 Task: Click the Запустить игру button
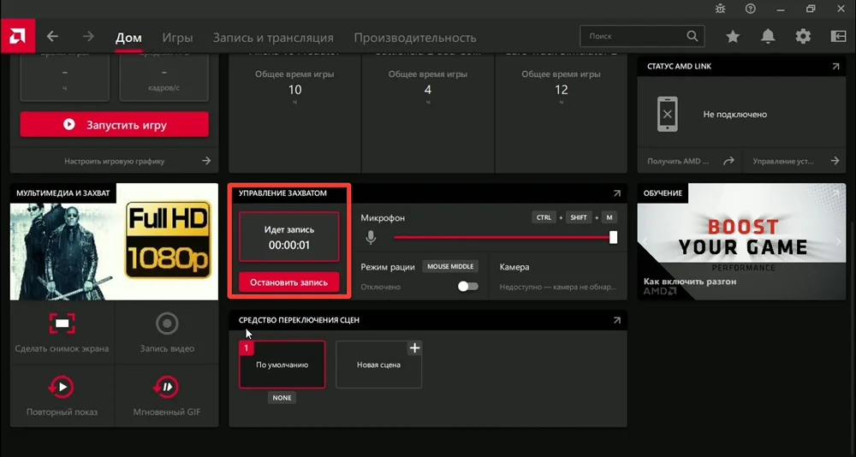(114, 125)
